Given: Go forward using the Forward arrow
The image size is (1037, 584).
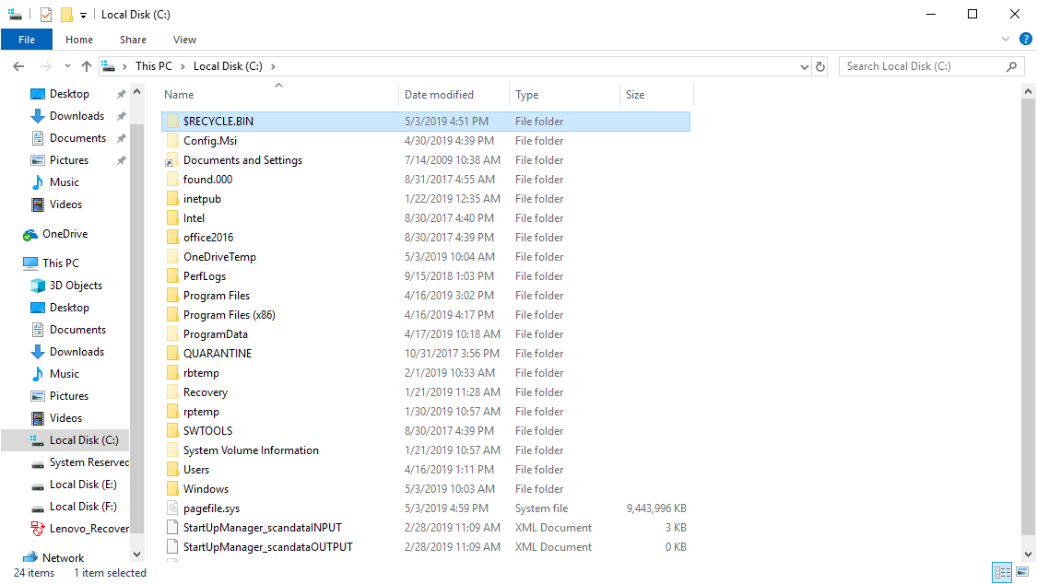Looking at the screenshot, I should tap(46, 66).
